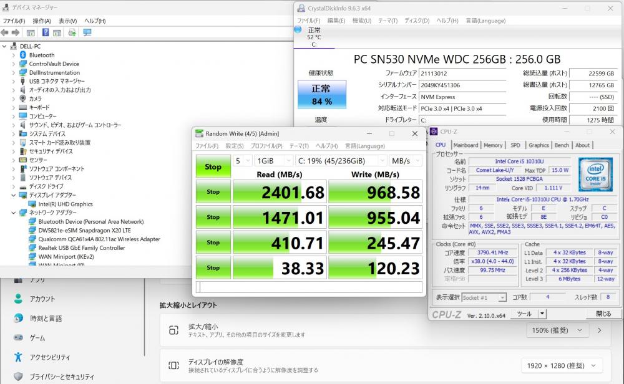624x384 pixels.
Task: Open 操作(A) menu in Device Manager
Action: click(x=42, y=21)
